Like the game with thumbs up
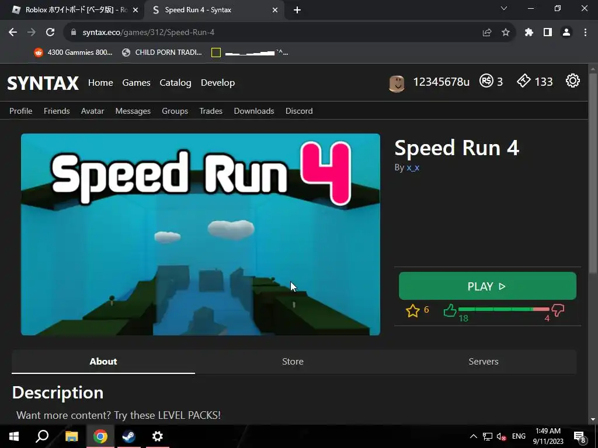This screenshot has width=598, height=448. tap(450, 310)
